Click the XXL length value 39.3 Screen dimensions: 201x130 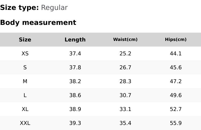(x=75, y=123)
